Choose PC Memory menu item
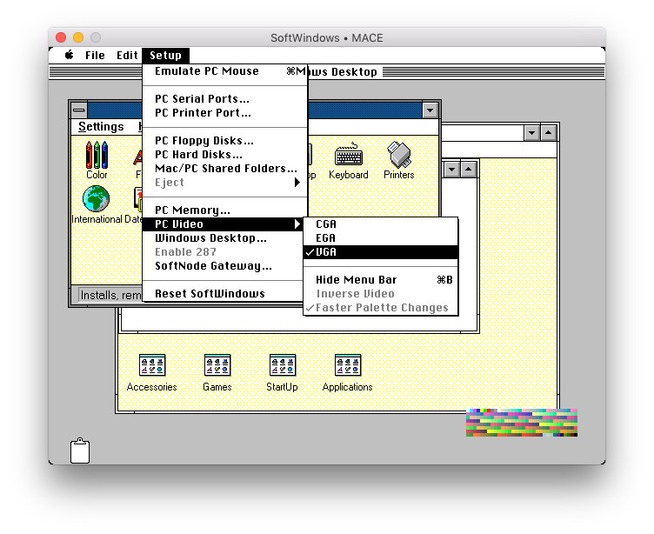This screenshot has width=654, height=534. 225,210
